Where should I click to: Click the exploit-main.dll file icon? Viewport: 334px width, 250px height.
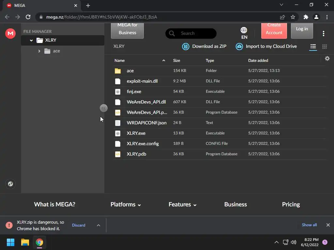point(117,81)
